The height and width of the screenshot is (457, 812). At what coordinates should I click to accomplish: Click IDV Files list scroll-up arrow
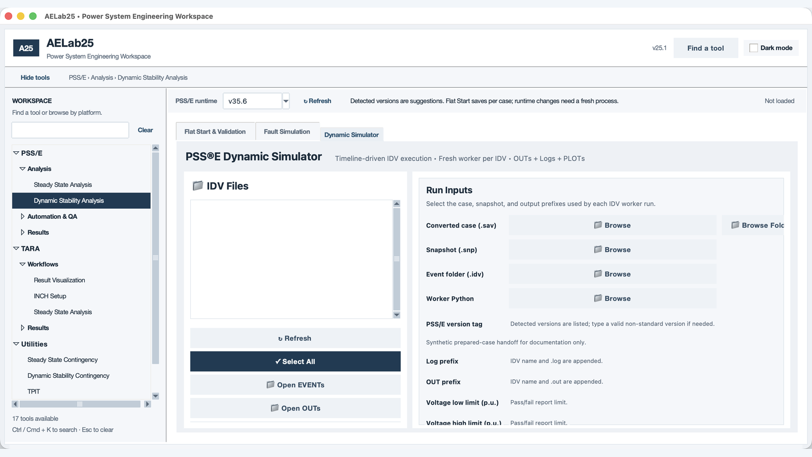[397, 203]
